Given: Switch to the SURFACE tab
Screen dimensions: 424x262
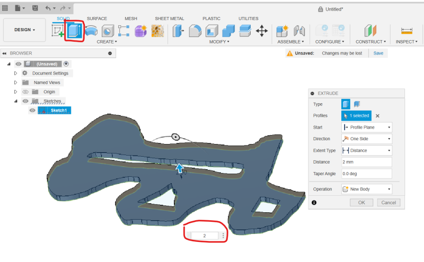Looking at the screenshot, I should [x=97, y=19].
